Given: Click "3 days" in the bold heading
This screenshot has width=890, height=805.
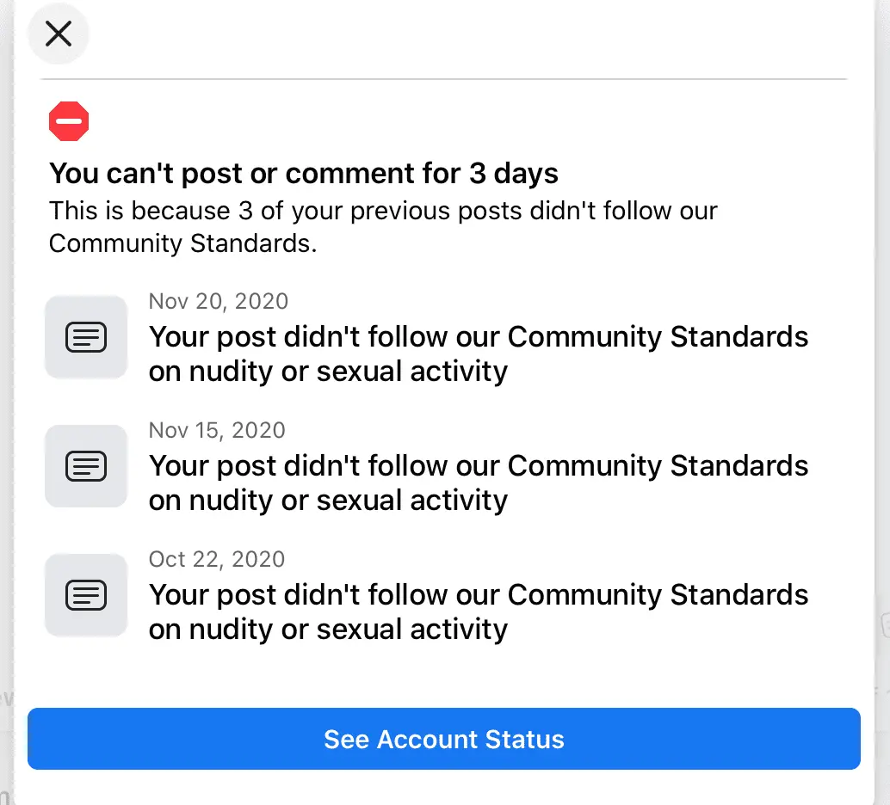Looking at the screenshot, I should pyautogui.click(x=514, y=174).
